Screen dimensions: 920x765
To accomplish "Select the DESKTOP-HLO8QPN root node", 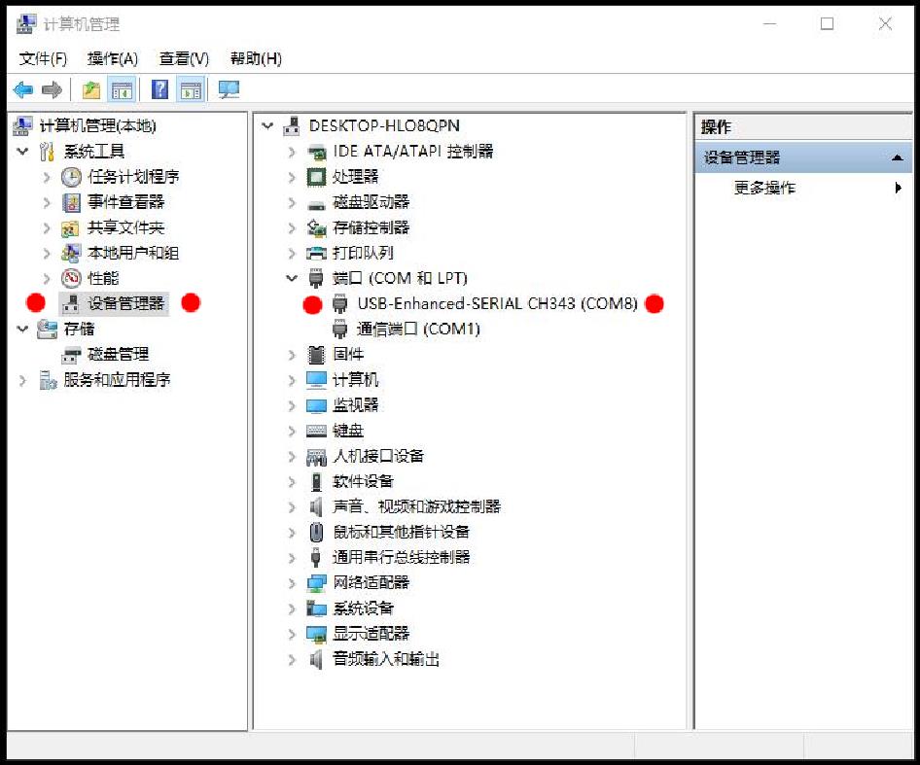I will click(x=384, y=125).
